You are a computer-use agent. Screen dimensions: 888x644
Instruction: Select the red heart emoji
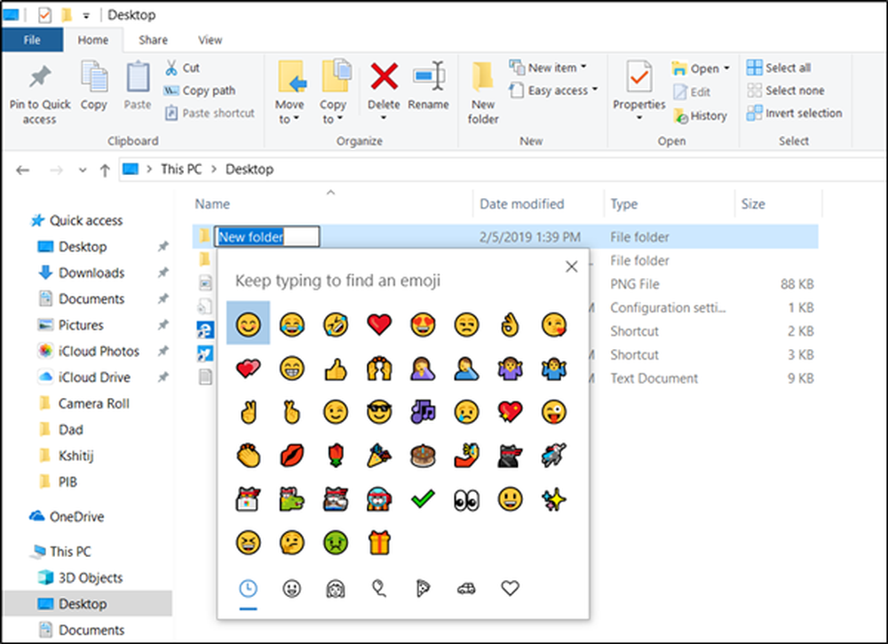coord(379,325)
